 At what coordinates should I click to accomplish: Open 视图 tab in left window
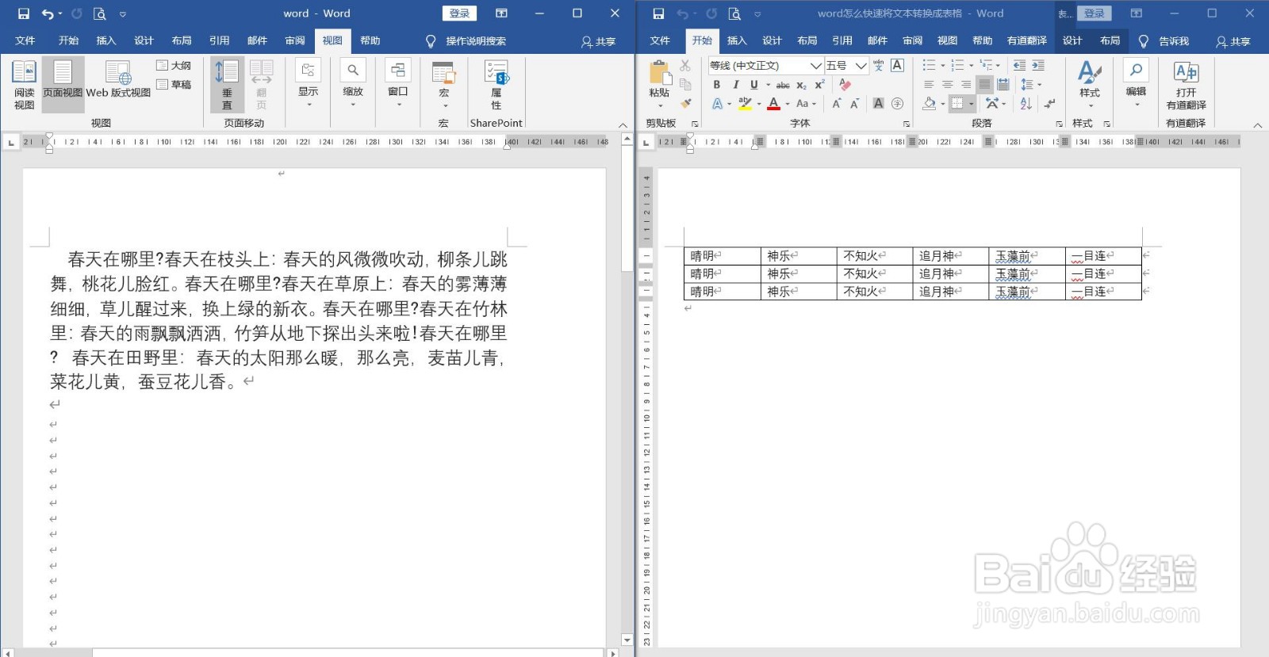[x=332, y=40]
